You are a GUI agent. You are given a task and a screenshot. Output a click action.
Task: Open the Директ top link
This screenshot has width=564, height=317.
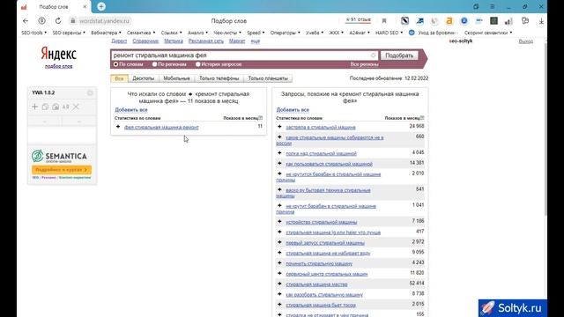(119, 41)
